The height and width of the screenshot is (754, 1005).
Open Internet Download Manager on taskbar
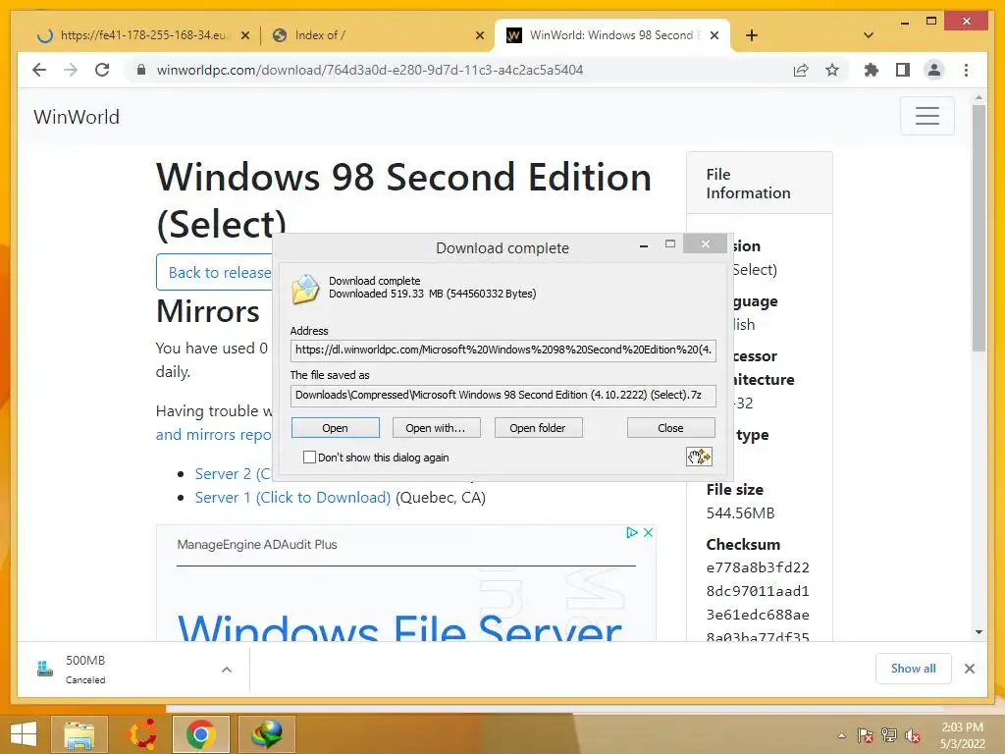(x=267, y=734)
